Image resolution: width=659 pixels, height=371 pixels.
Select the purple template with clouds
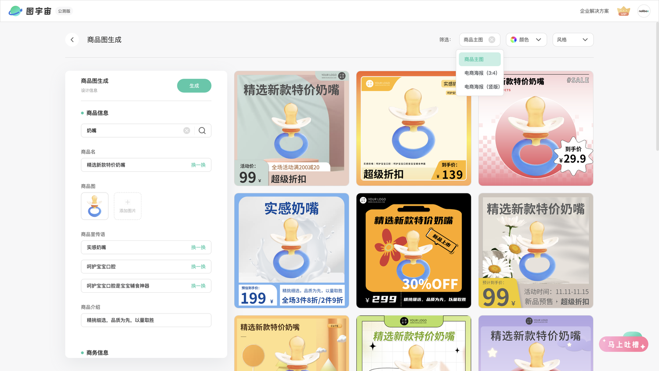click(536, 343)
